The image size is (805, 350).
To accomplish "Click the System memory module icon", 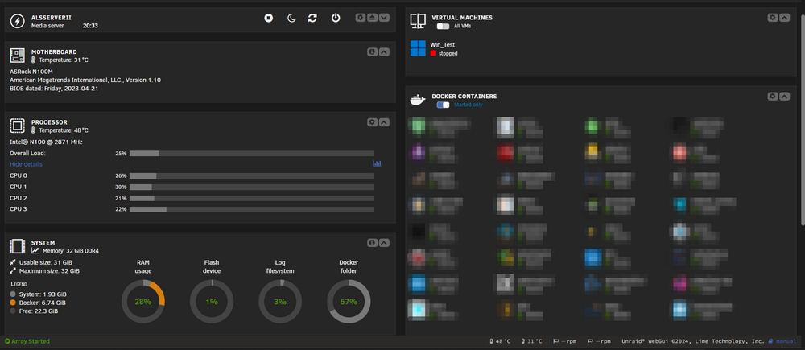I will (x=18, y=246).
